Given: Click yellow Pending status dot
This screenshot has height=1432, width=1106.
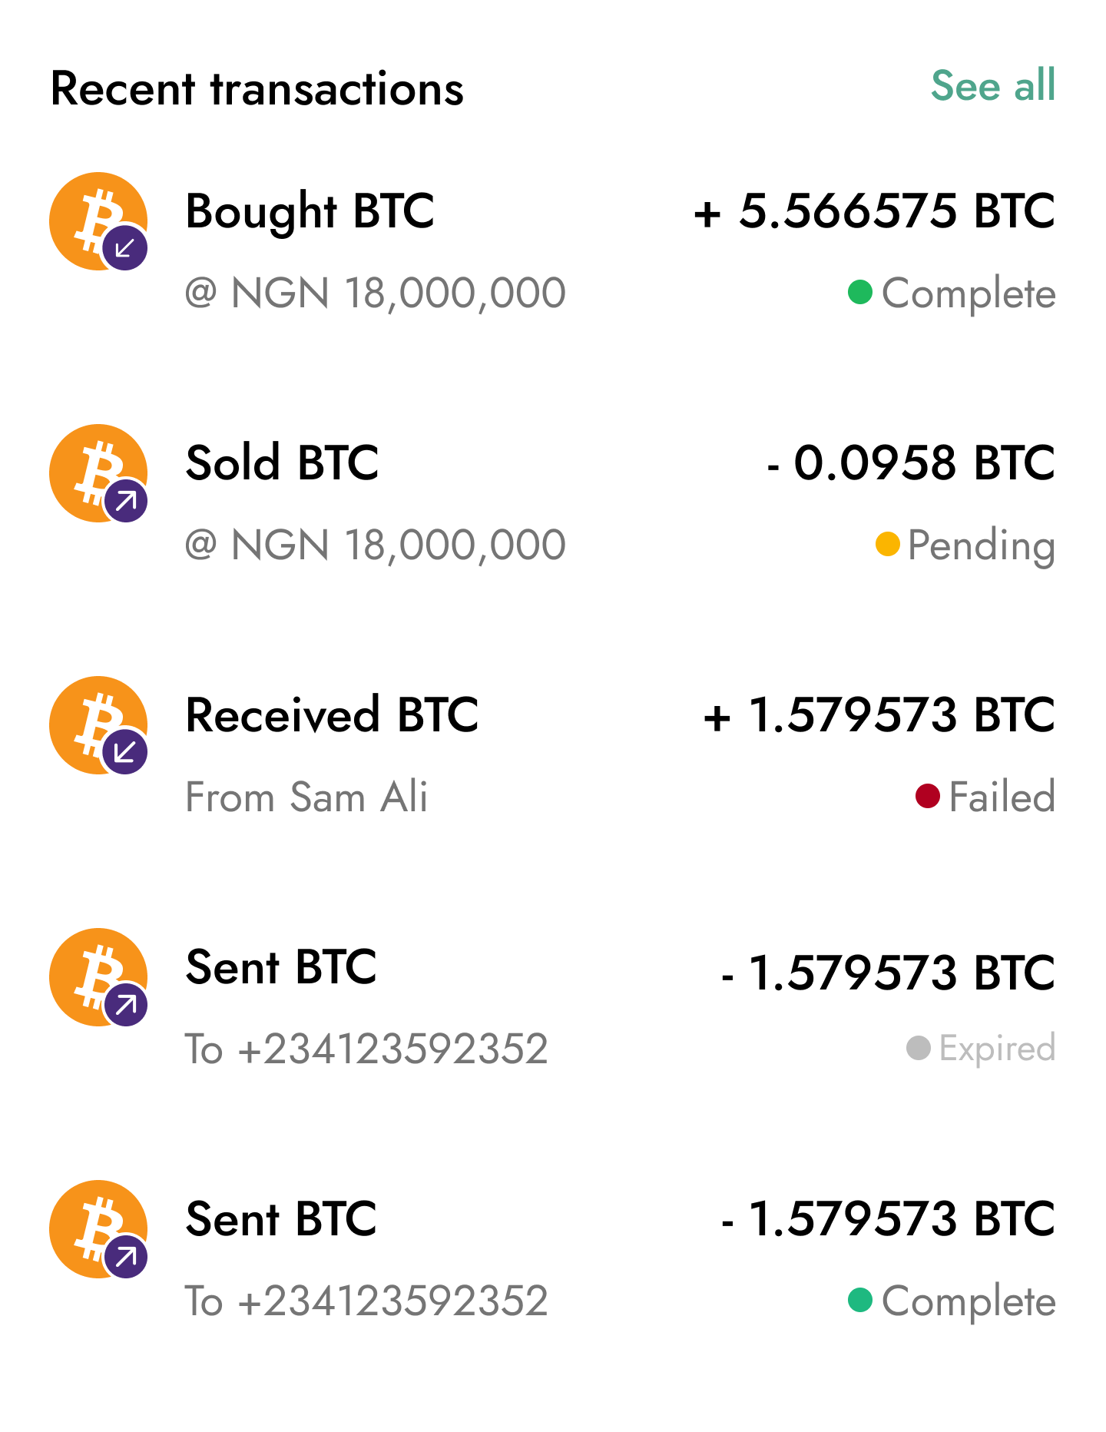Looking at the screenshot, I should click(x=887, y=544).
